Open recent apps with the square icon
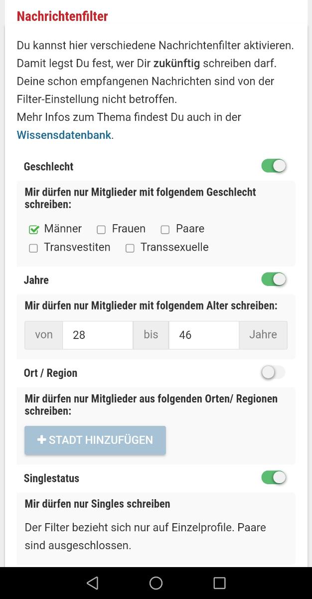This screenshot has height=599, width=312. tap(219, 583)
